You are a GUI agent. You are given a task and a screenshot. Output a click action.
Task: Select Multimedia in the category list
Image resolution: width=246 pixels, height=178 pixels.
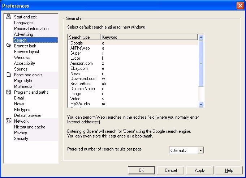pyautogui.click(x=23, y=86)
